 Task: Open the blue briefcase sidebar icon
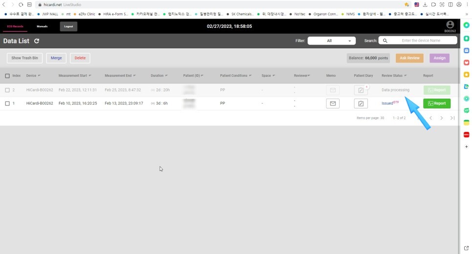466,51
